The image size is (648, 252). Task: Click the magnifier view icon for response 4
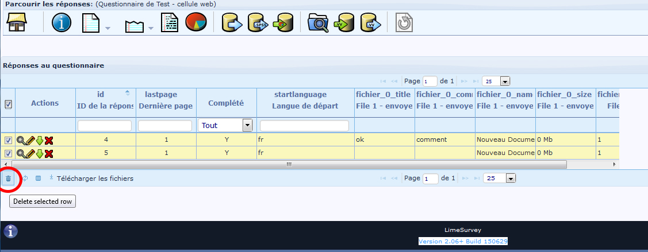coord(21,140)
